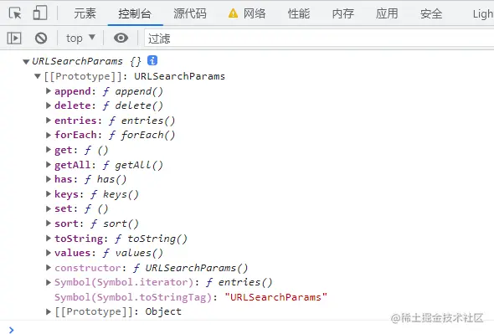The width and height of the screenshot is (494, 334).
Task: Click the ƒ URLSearchParams() value text
Action: [x=191, y=268]
